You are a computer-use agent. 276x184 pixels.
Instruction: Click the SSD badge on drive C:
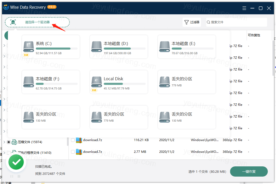26,55
